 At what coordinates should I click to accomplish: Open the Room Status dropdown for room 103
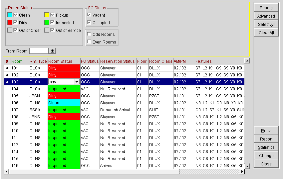coord(77,82)
